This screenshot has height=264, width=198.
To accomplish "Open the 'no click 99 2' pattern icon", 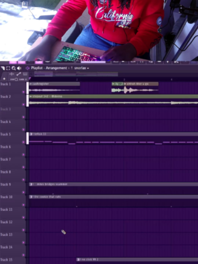I will coord(78,260).
